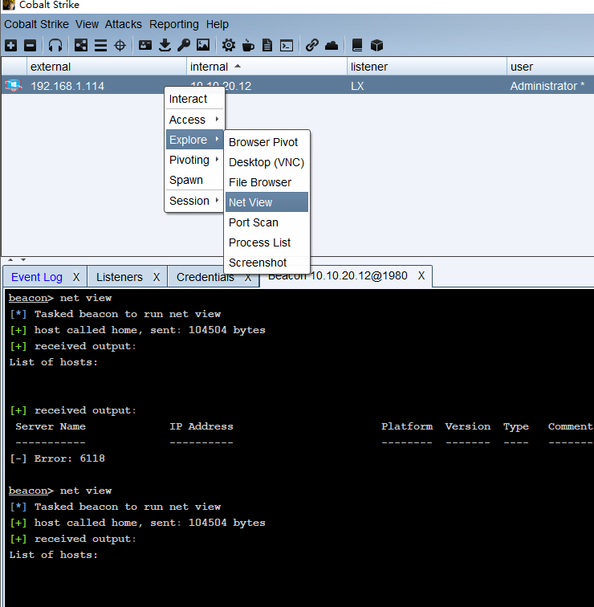
Task: Switch to session table view icon
Action: (100, 45)
